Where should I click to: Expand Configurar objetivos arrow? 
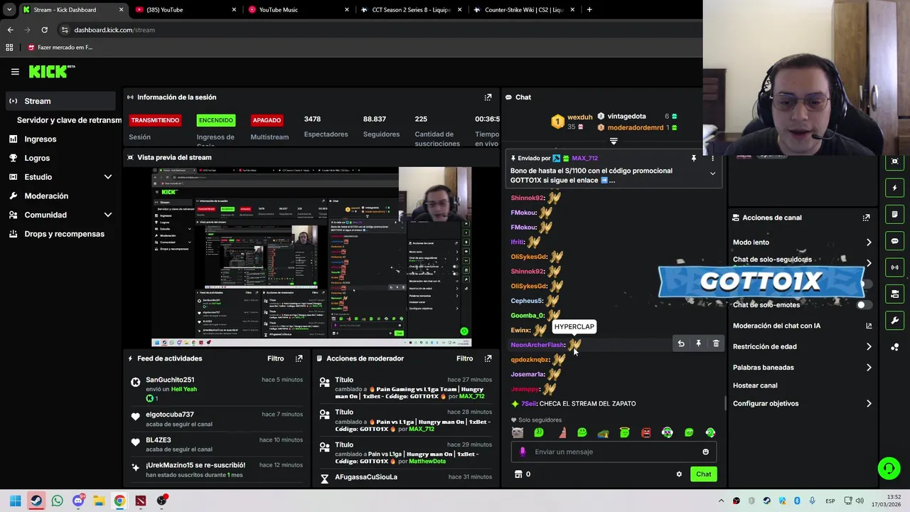pyautogui.click(x=869, y=404)
